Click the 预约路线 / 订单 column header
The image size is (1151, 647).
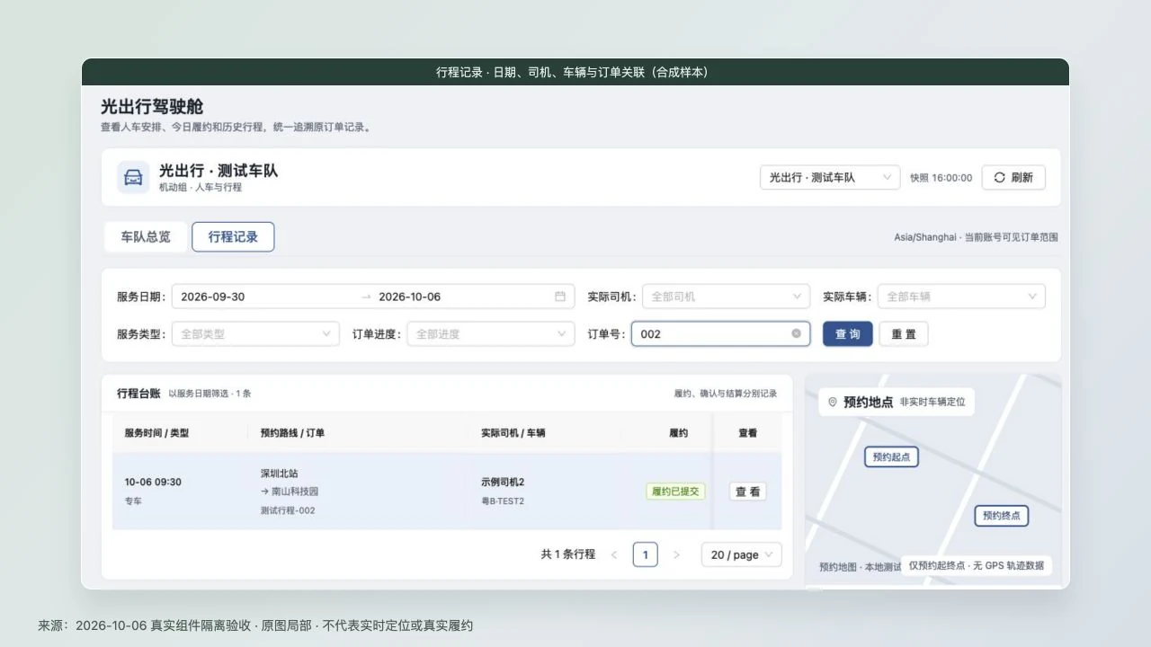point(292,432)
